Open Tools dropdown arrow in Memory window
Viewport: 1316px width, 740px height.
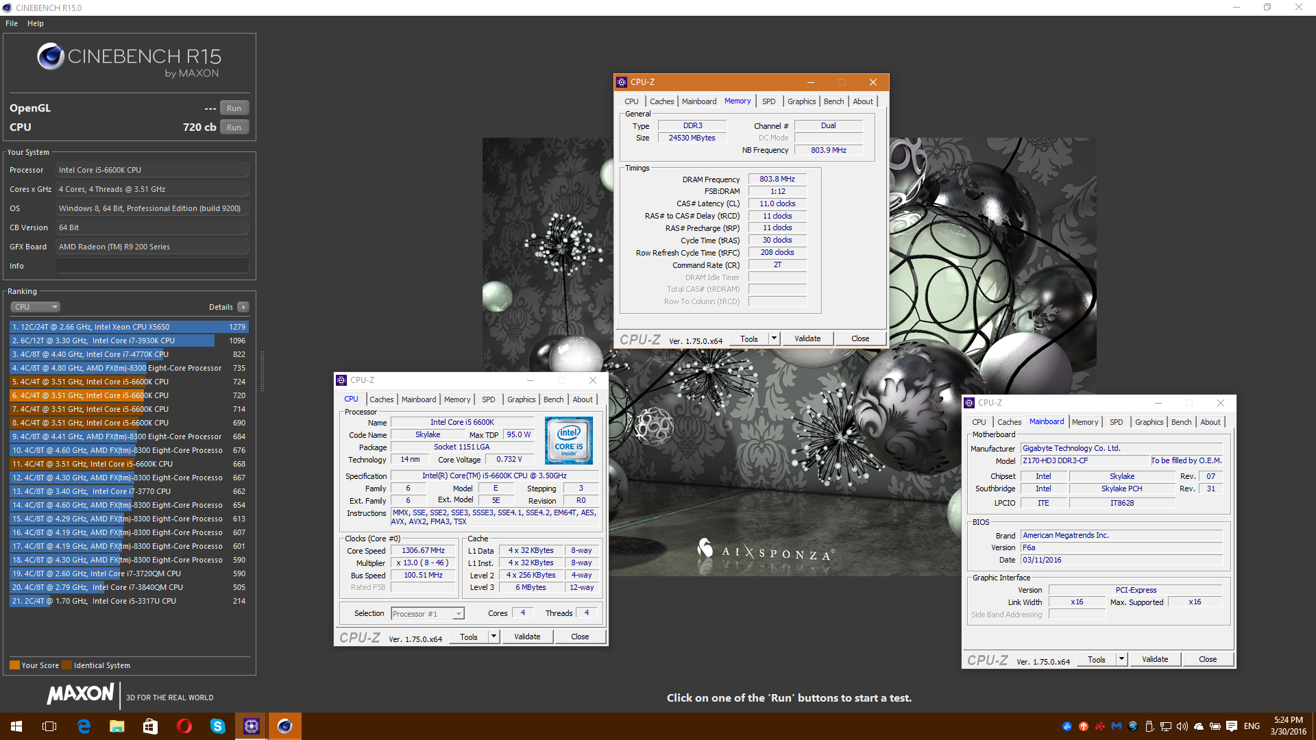(774, 338)
